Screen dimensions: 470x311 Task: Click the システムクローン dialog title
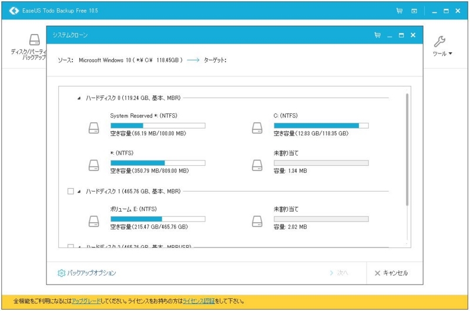coord(70,35)
